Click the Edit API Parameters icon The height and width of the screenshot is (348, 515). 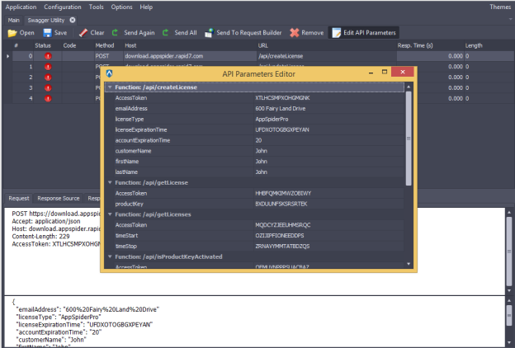point(336,33)
